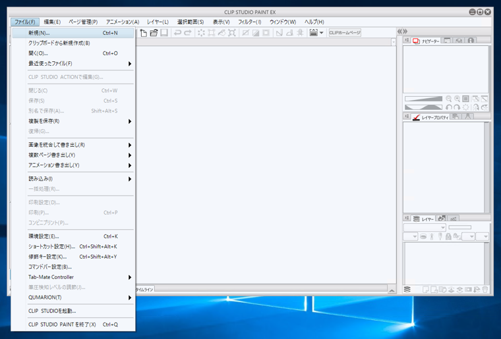This screenshot has width=501, height=339.
Task: Click the Fill bucket command bar icon
Action: click(x=221, y=32)
